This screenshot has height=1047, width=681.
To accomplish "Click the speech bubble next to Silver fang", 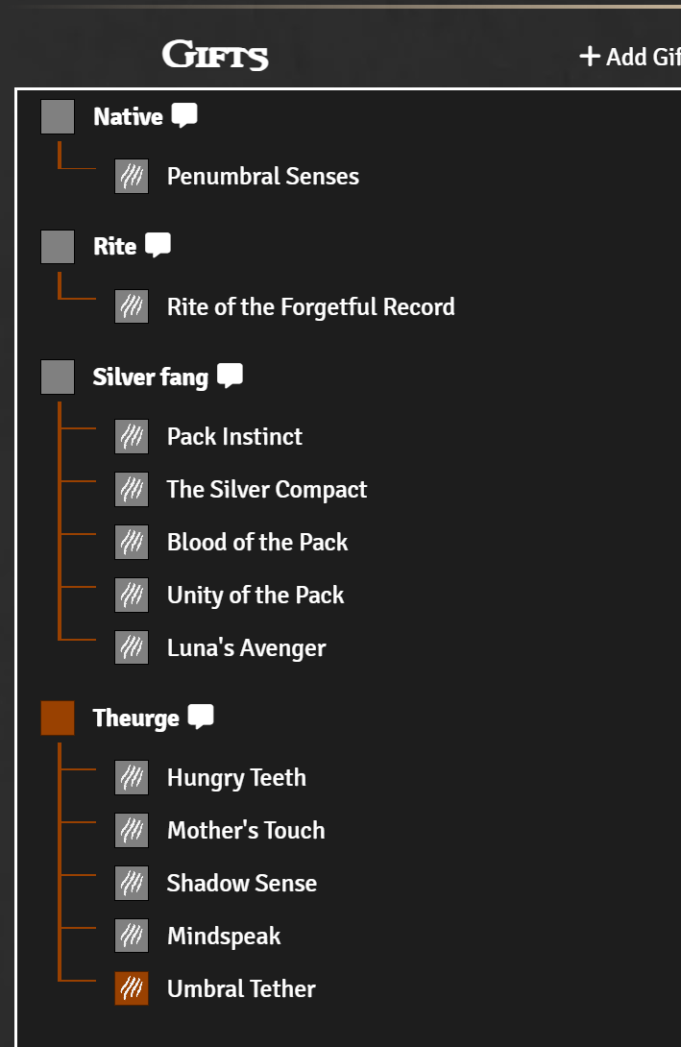I will 230,376.
